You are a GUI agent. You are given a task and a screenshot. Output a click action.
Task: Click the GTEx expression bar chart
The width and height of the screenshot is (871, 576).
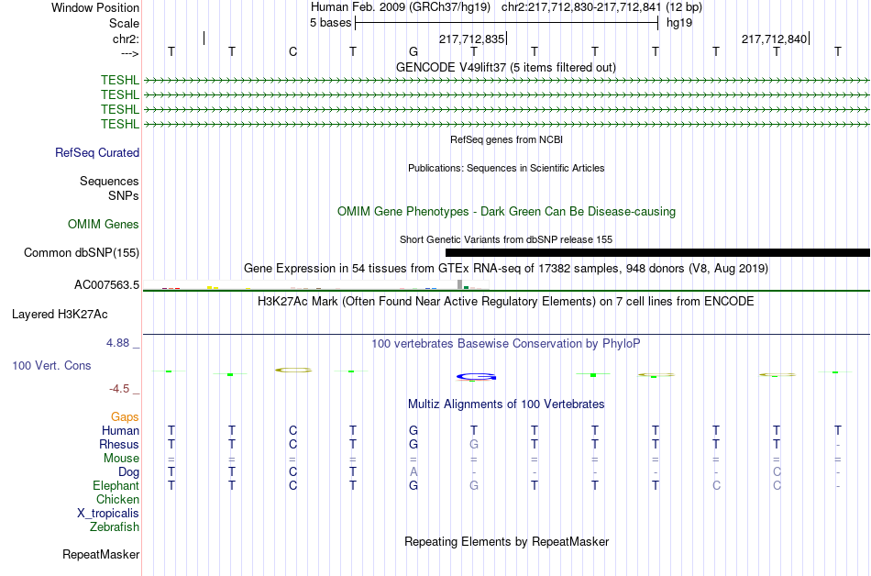pyautogui.click(x=316, y=285)
